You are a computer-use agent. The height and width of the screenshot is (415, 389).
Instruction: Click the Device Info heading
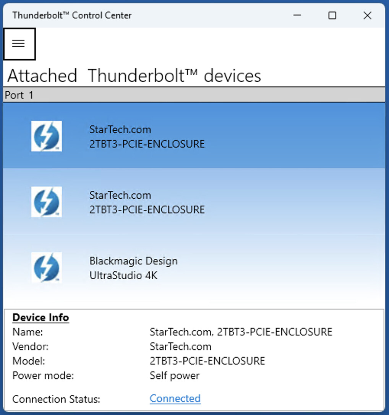[x=41, y=318]
